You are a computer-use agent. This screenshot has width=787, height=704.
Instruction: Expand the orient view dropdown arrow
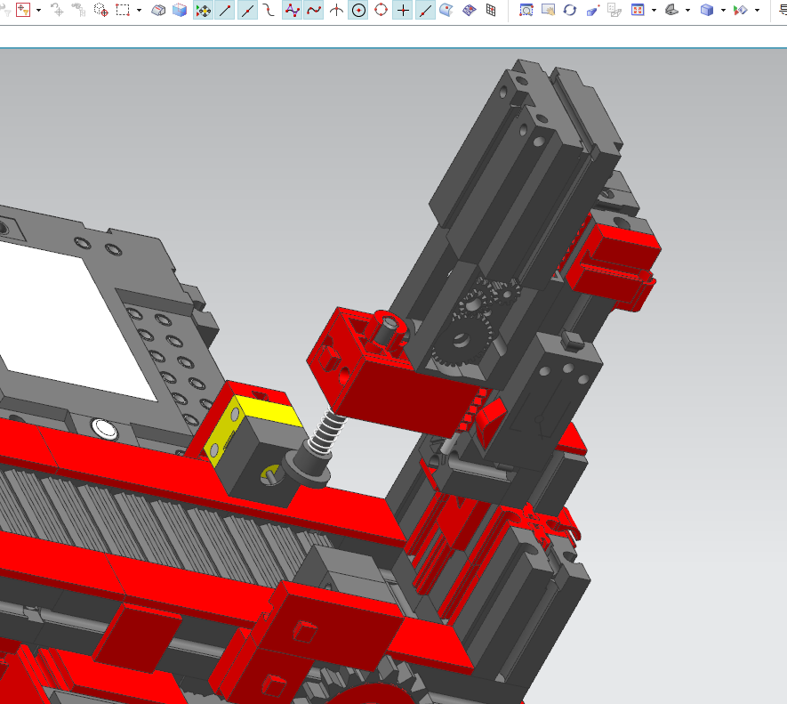[687, 10]
